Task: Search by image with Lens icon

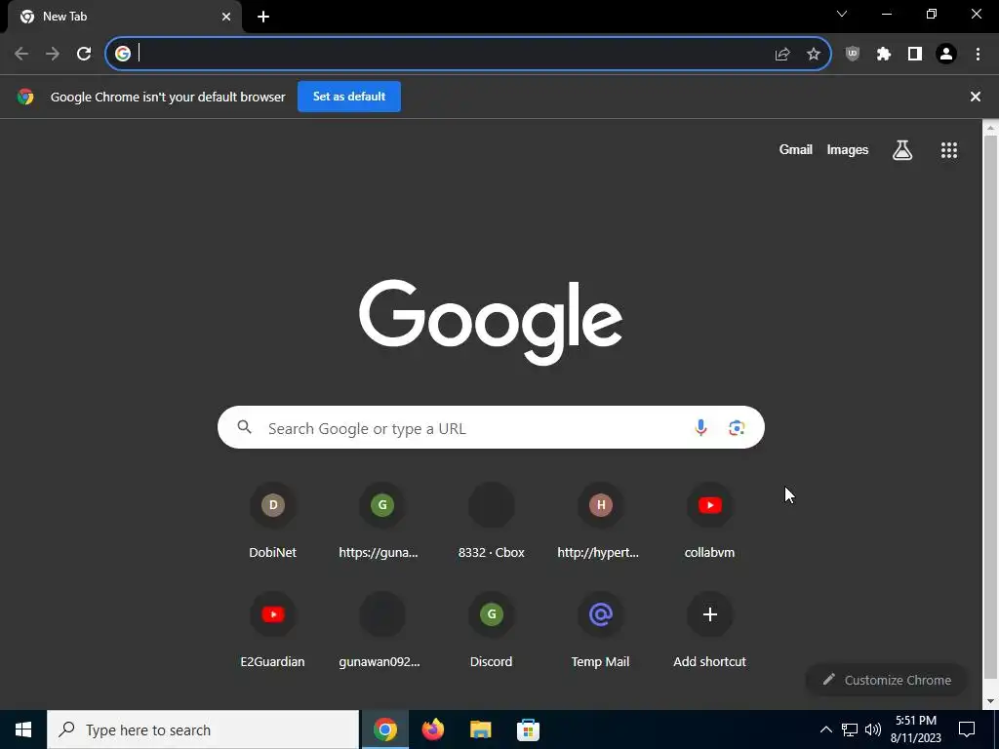Action: click(x=737, y=427)
